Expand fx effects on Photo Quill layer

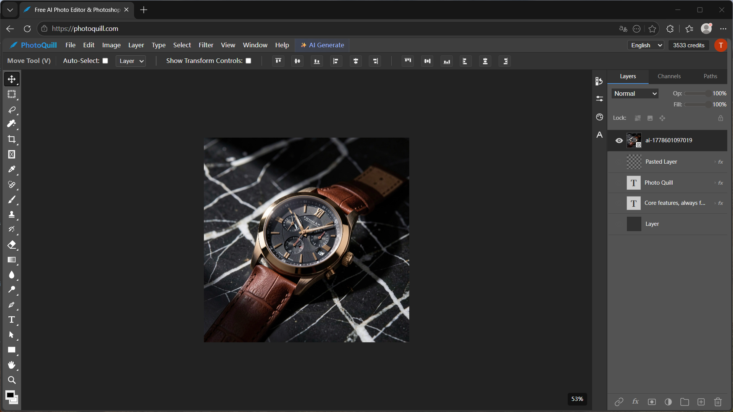(719, 183)
